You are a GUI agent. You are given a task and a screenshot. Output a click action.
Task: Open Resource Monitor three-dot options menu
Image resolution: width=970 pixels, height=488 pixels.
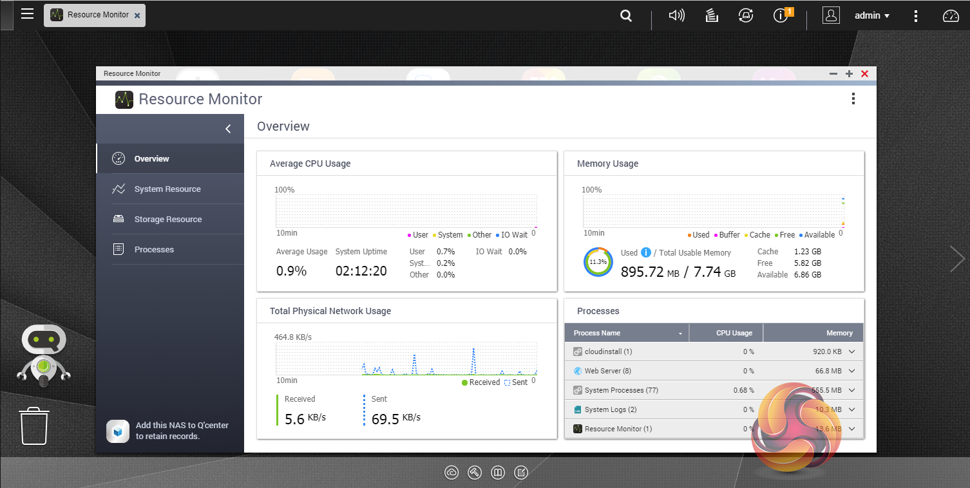tap(853, 99)
